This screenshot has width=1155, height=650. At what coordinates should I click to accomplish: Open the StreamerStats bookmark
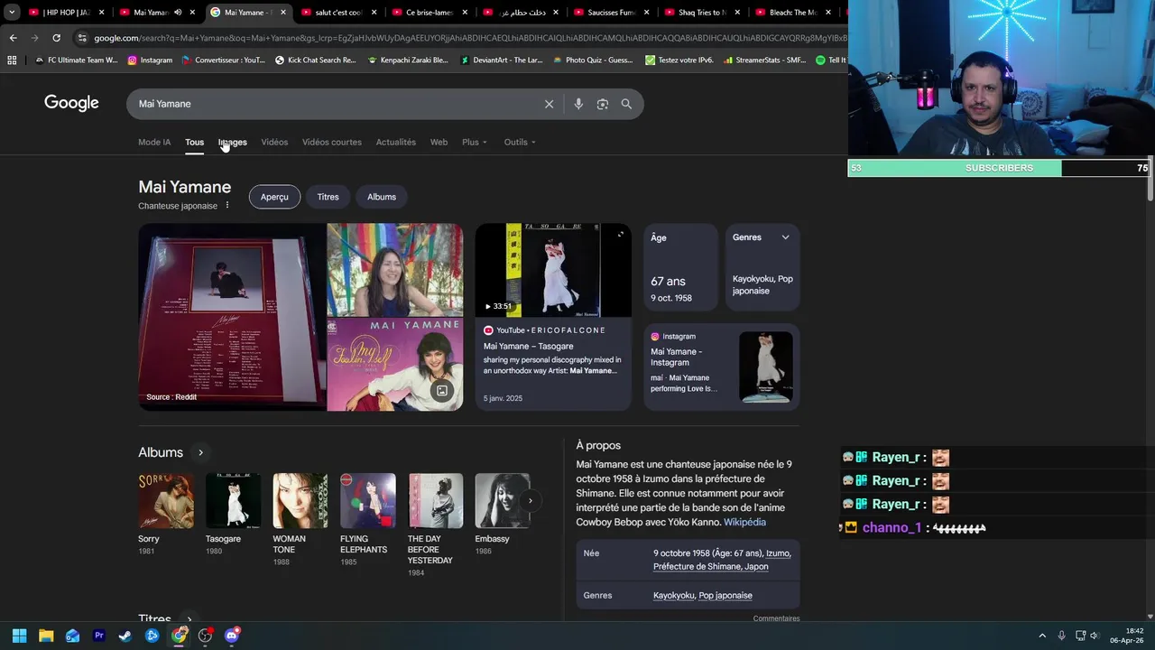tap(764, 60)
